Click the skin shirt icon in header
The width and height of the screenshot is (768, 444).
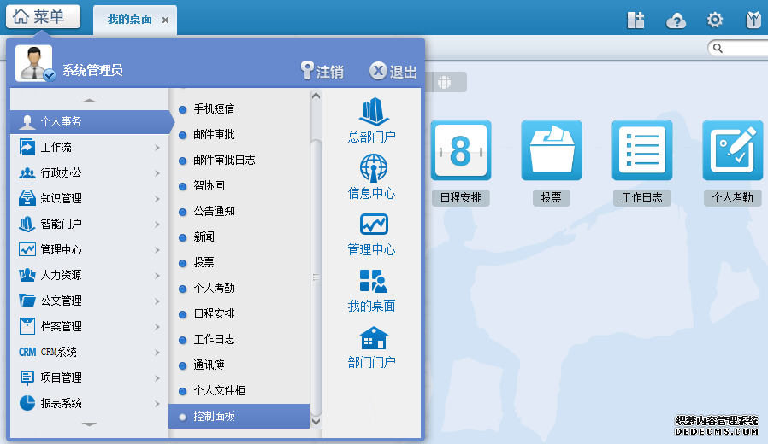point(753,20)
